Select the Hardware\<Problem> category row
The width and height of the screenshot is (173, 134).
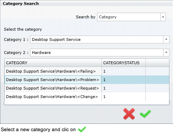[87, 80]
